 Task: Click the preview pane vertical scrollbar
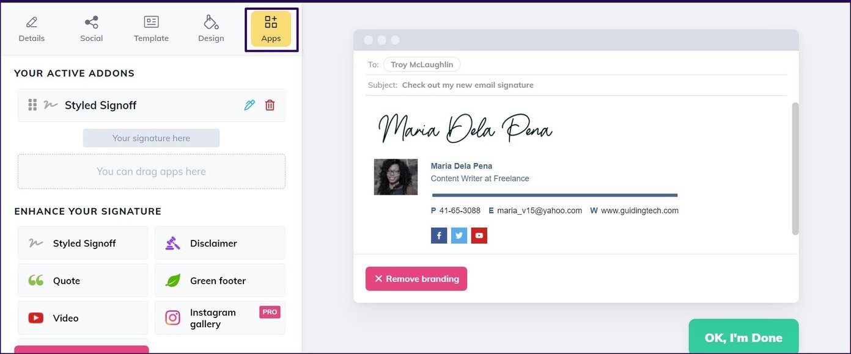(795, 168)
